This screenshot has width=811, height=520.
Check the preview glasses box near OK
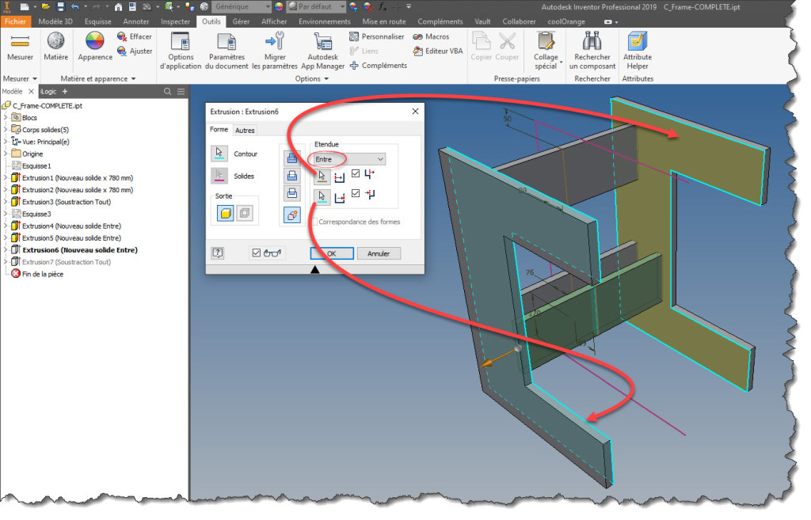(257, 253)
